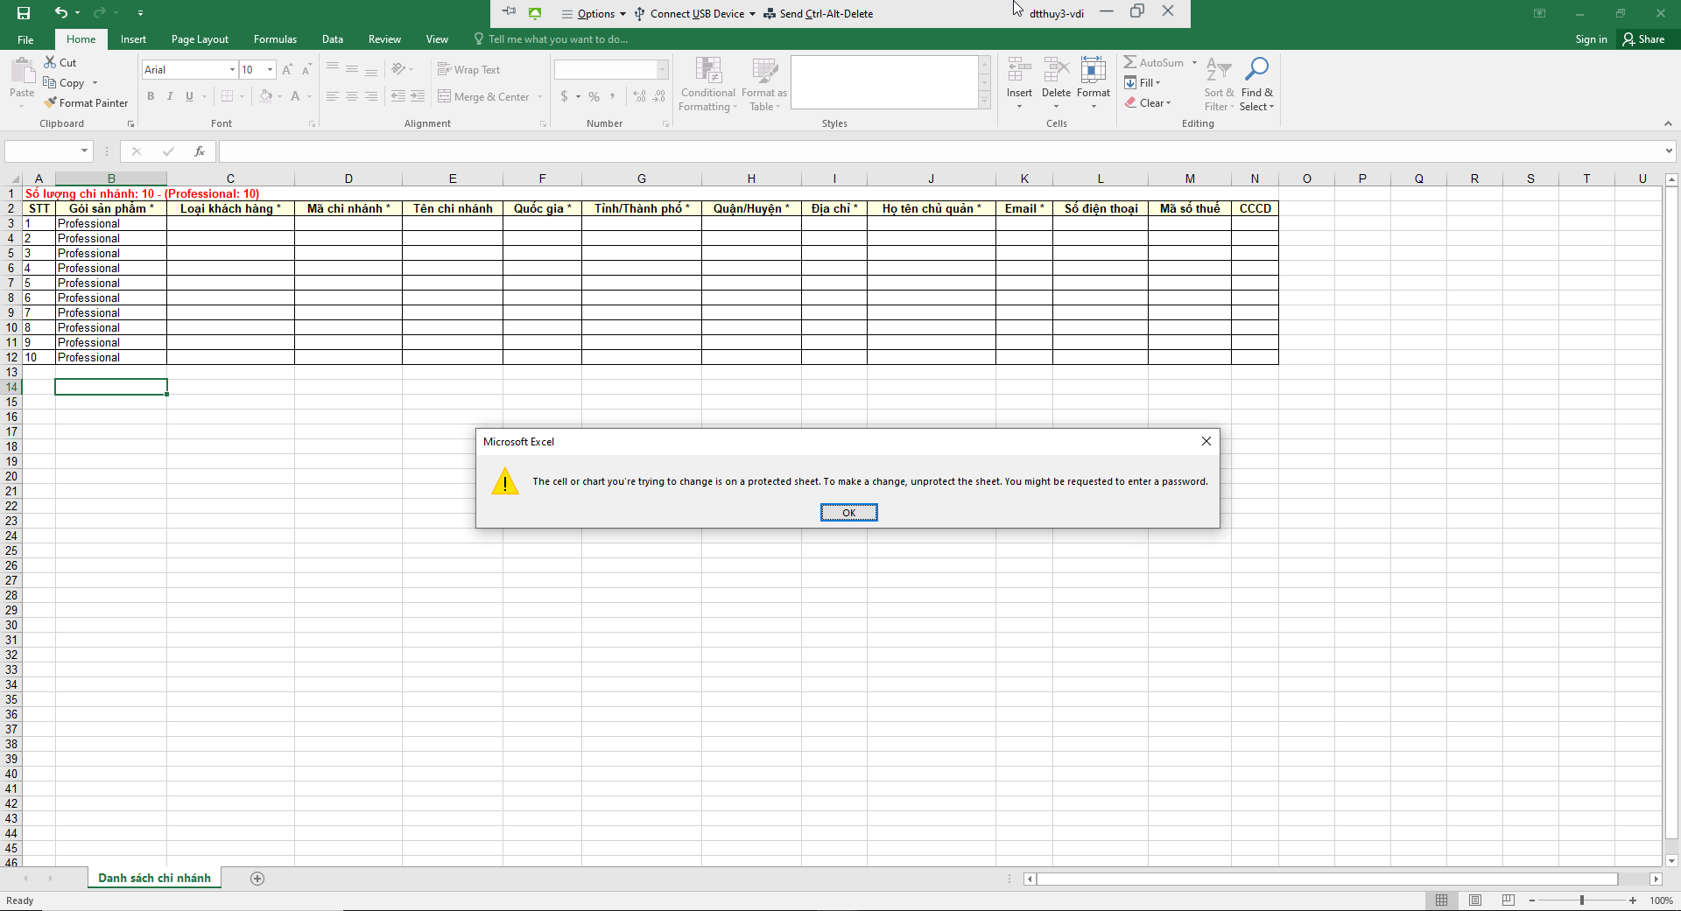Click the Fill Color bucket icon
The width and height of the screenshot is (1681, 911).
coord(265,96)
